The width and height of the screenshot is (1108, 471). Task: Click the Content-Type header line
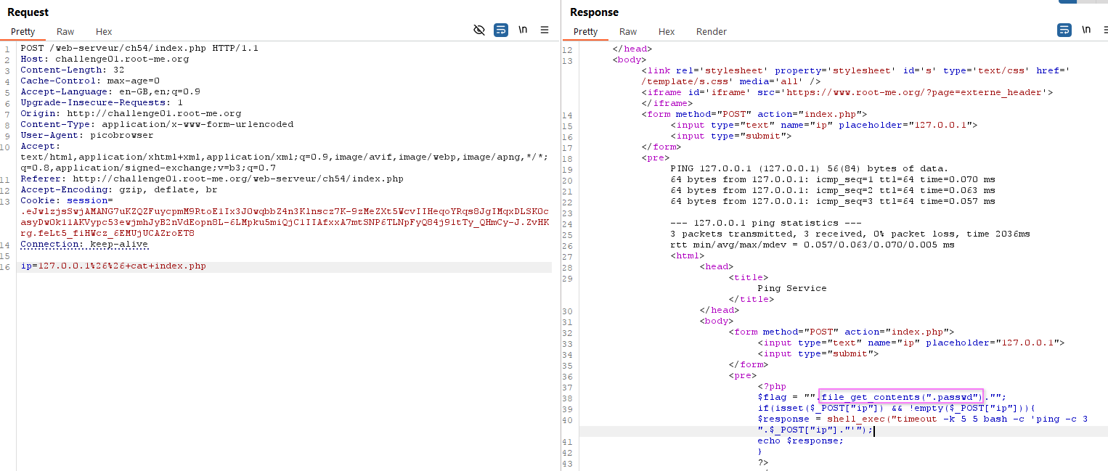pos(157,125)
